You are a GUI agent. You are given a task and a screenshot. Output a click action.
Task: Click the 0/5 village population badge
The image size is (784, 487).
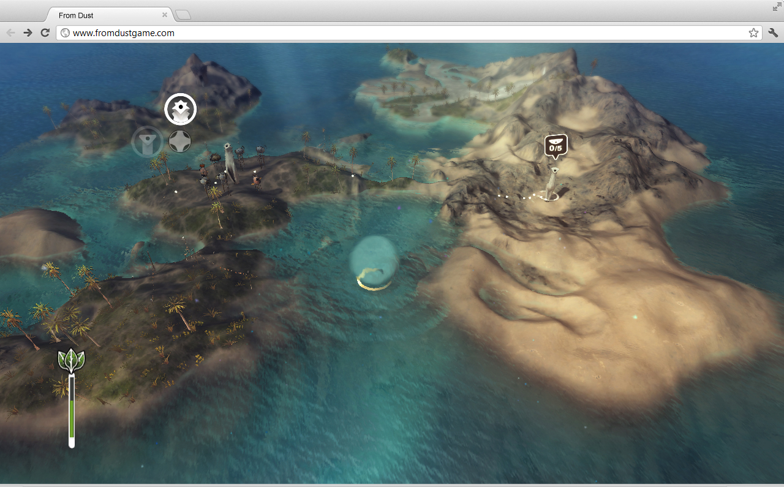pos(556,146)
